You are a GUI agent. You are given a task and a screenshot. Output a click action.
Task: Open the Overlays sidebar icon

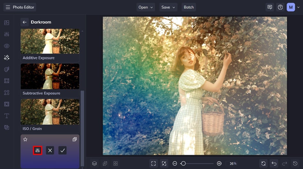click(x=6, y=104)
